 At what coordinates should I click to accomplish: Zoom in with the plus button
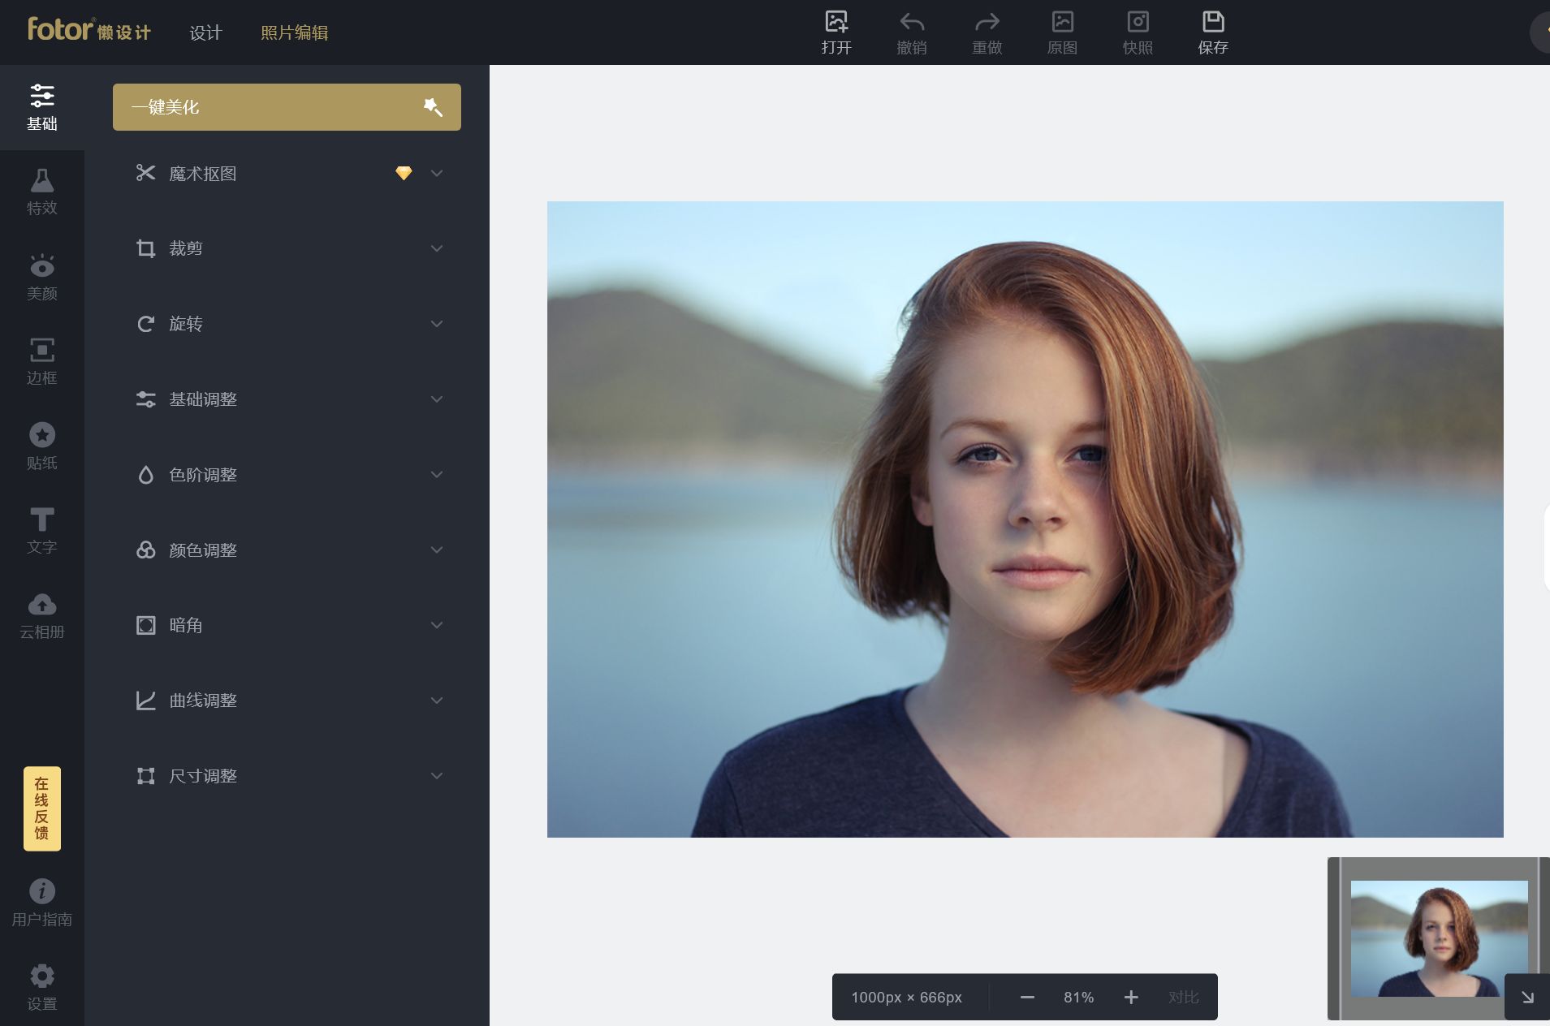point(1131,997)
